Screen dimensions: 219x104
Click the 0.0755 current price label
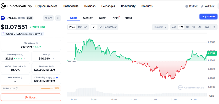pyautogui.click(x=212, y=53)
